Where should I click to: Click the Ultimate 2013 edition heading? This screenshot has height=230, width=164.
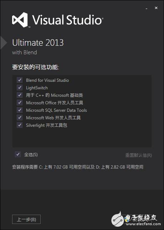point(38,43)
